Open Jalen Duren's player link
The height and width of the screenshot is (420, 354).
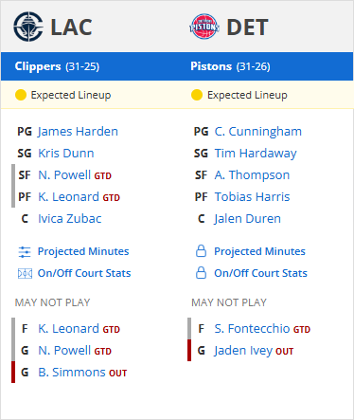coord(247,219)
